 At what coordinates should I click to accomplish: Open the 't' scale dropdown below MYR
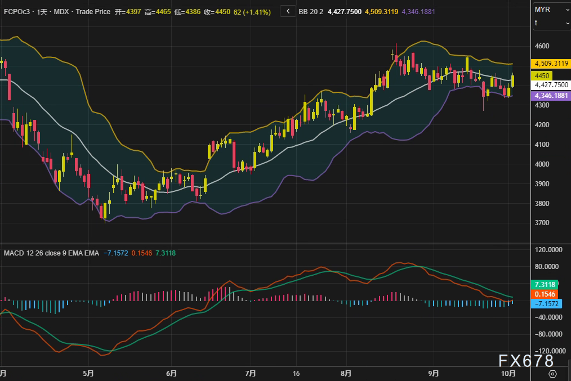point(551,23)
